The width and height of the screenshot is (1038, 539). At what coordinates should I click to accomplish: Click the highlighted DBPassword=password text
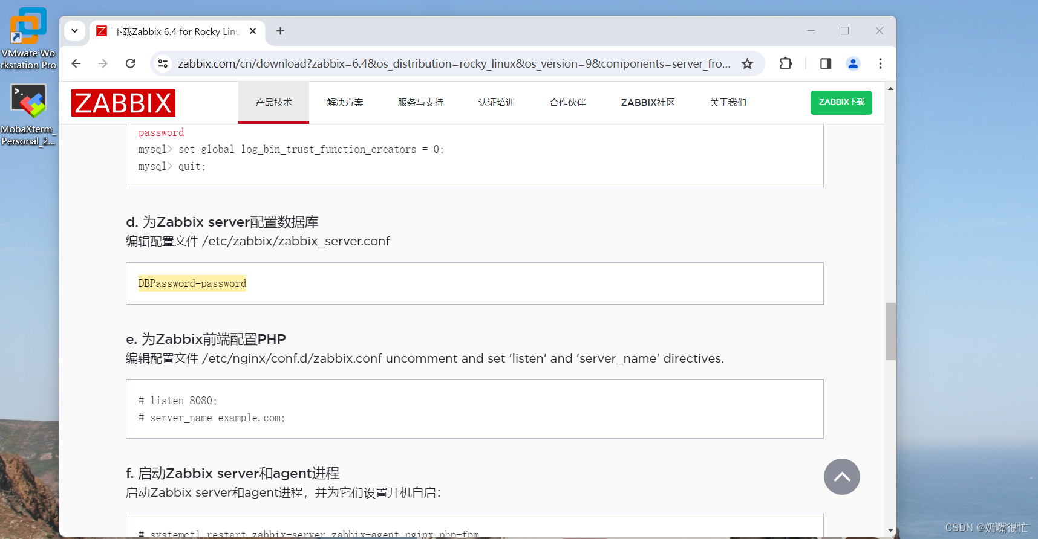[192, 283]
